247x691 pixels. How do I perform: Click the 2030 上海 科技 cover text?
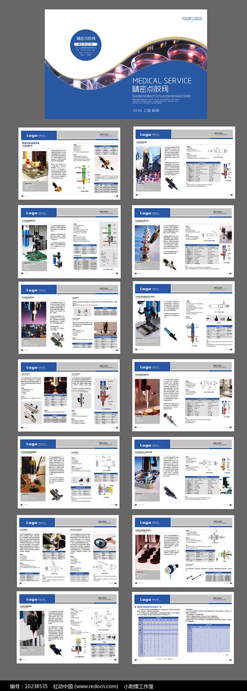point(146,110)
